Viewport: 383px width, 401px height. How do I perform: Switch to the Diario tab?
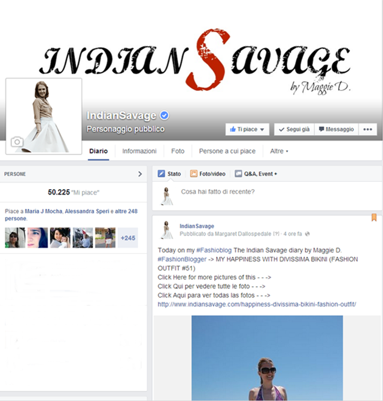click(98, 151)
